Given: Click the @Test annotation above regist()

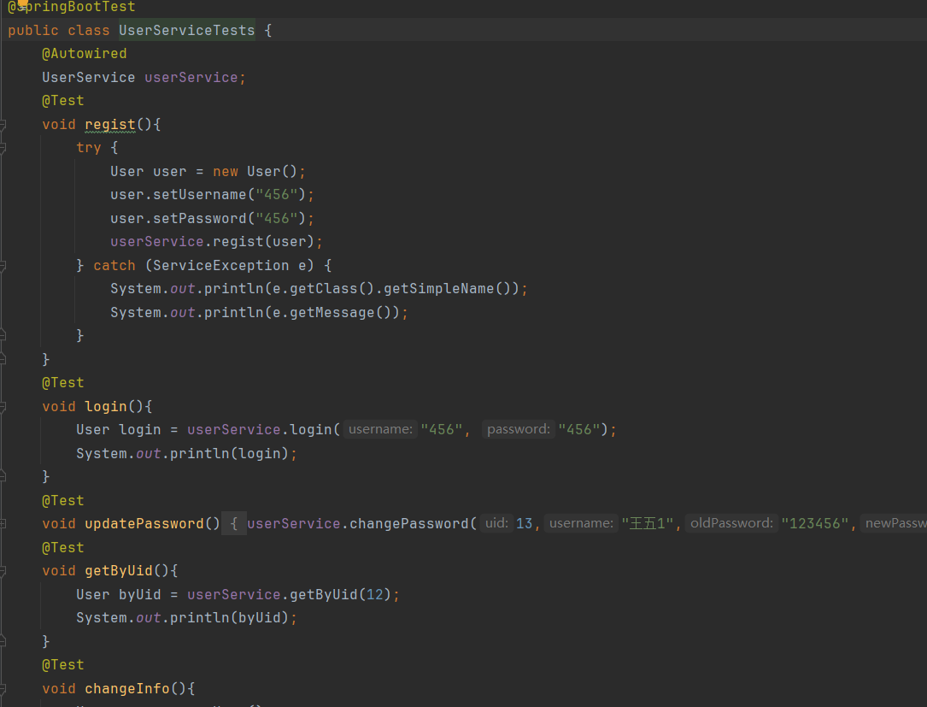Looking at the screenshot, I should click(x=63, y=101).
